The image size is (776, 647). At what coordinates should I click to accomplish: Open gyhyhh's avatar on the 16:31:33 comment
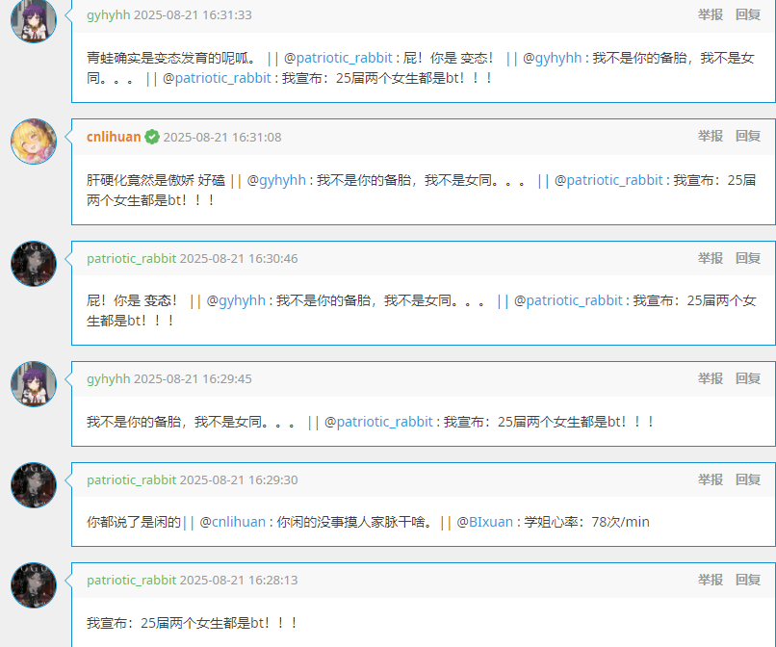point(34,21)
